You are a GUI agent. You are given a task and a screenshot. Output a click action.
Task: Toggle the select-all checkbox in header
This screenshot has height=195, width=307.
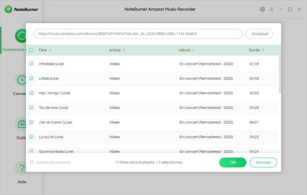[31, 50]
